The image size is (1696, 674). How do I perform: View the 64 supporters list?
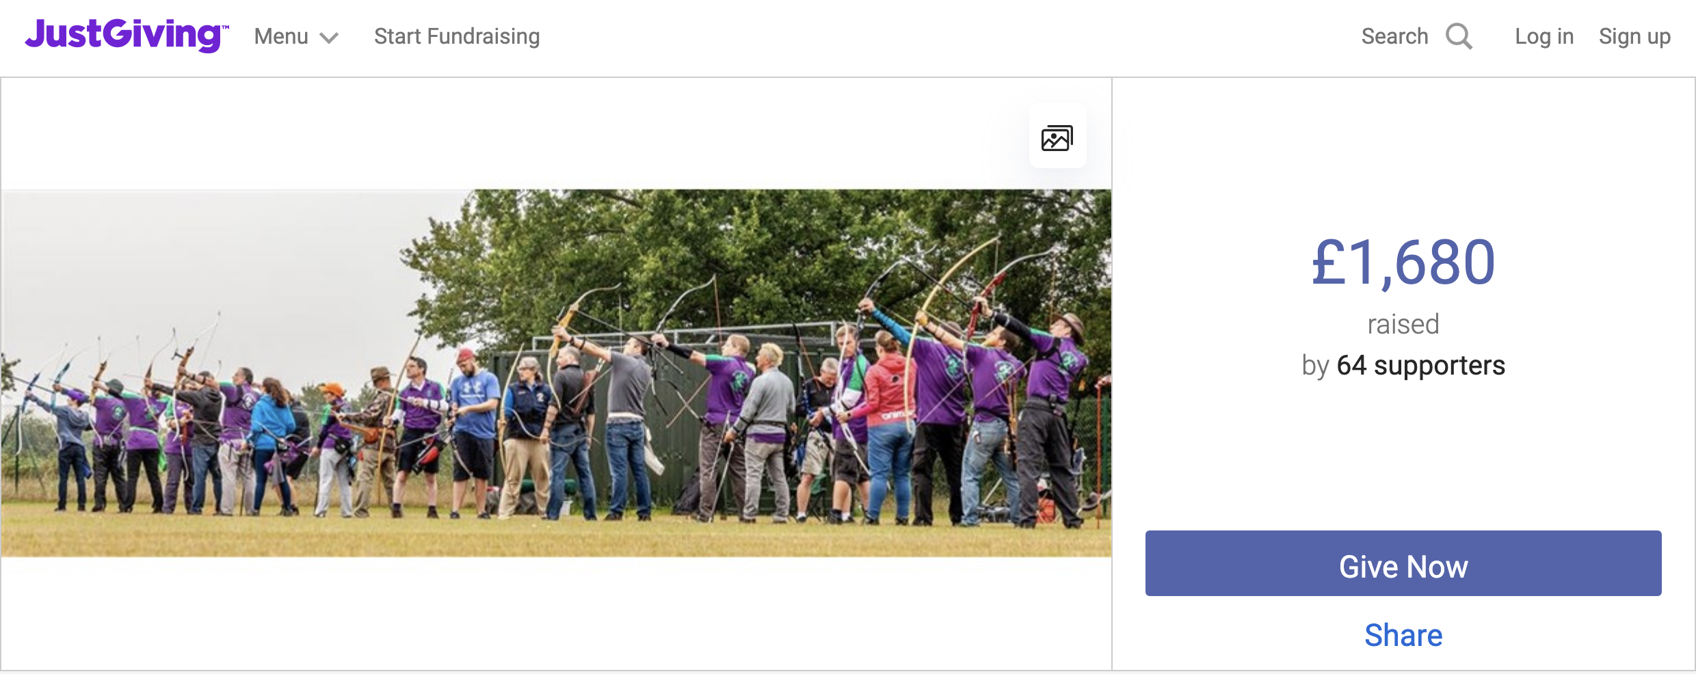click(1420, 366)
